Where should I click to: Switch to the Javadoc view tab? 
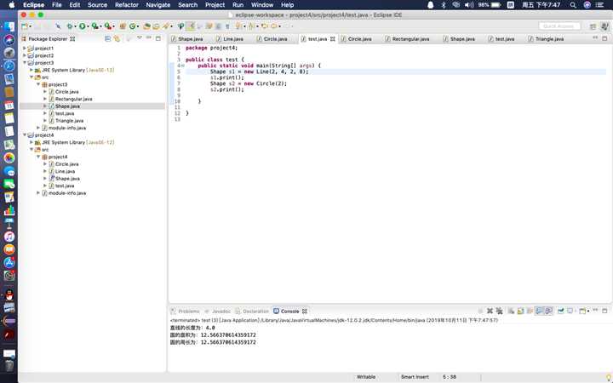[218, 312]
